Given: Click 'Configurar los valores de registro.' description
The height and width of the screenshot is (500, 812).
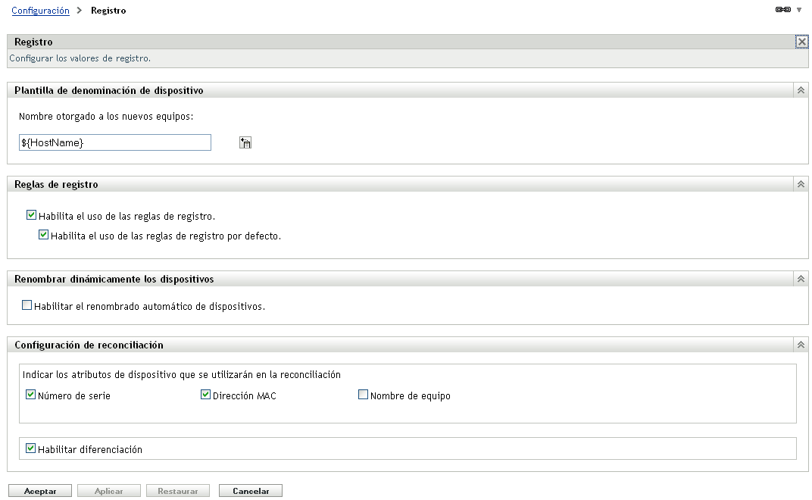Looking at the screenshot, I should tap(80, 58).
